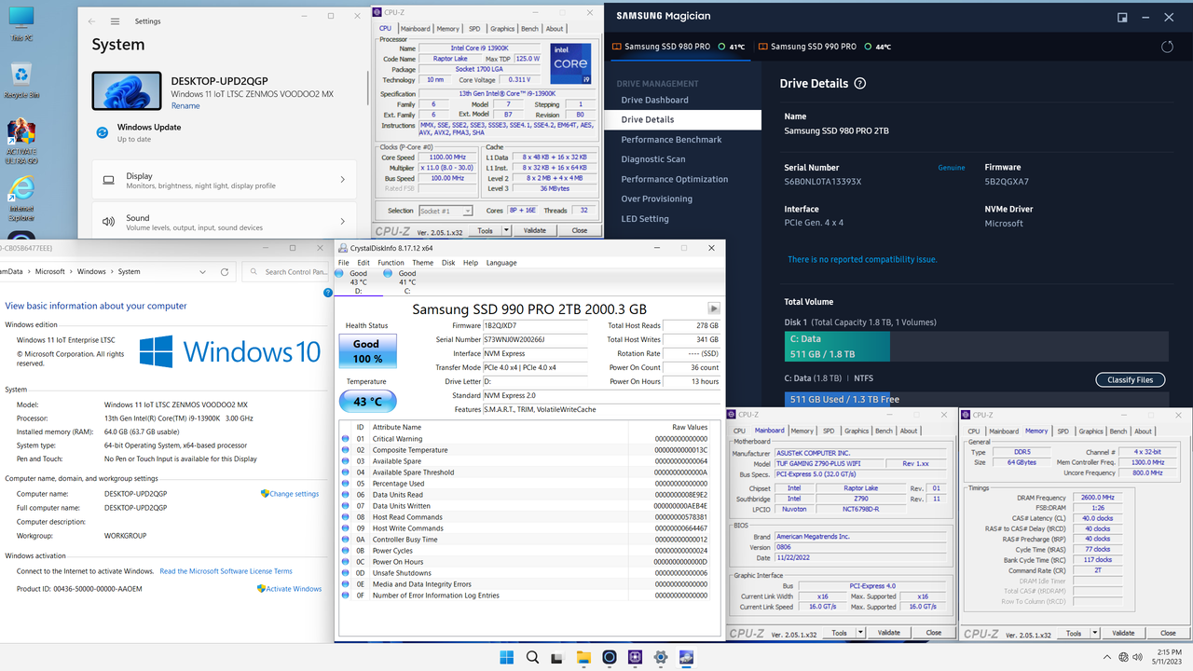The width and height of the screenshot is (1193, 671).
Task: Open Diagnostic Scan in the Magician sidebar
Action: pos(653,159)
